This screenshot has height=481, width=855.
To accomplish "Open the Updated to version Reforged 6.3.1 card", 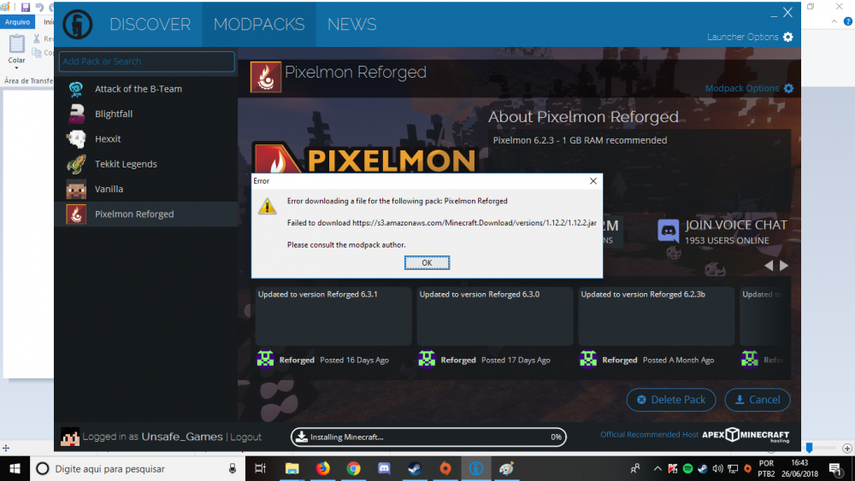I will (333, 316).
